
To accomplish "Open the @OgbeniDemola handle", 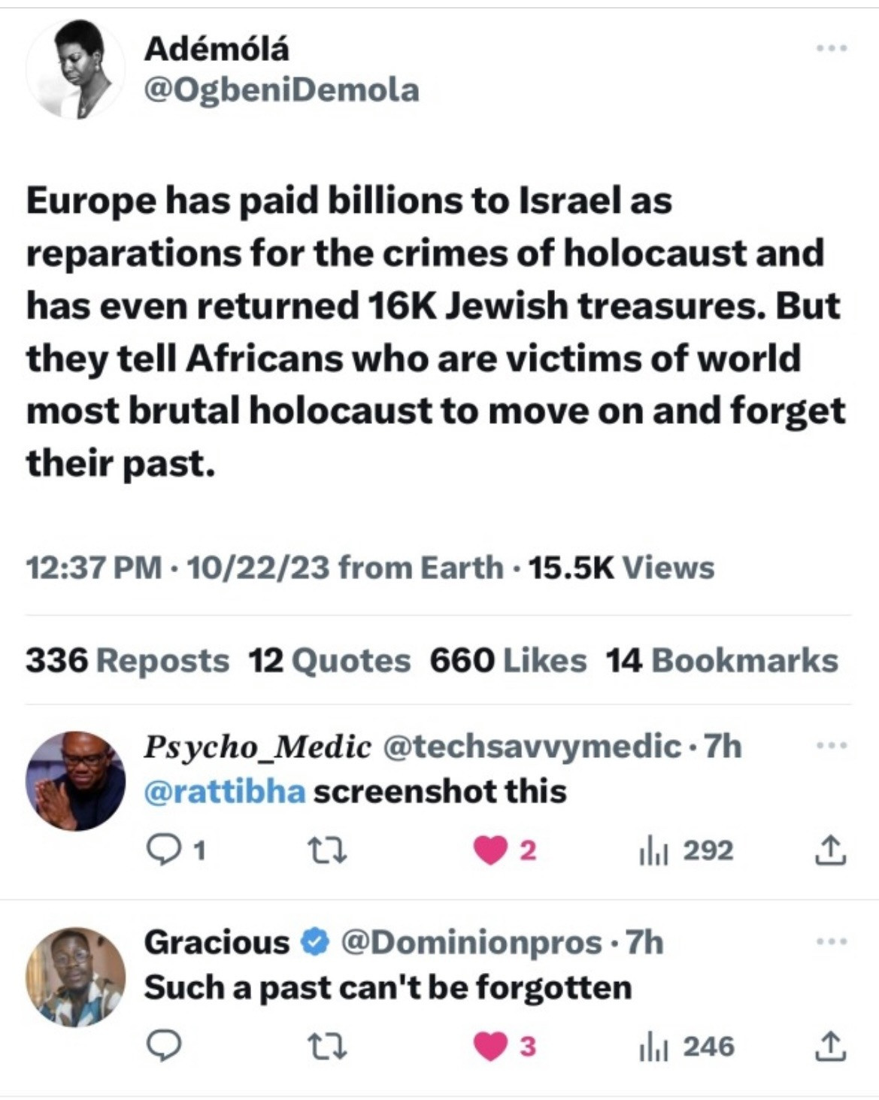I will [281, 90].
